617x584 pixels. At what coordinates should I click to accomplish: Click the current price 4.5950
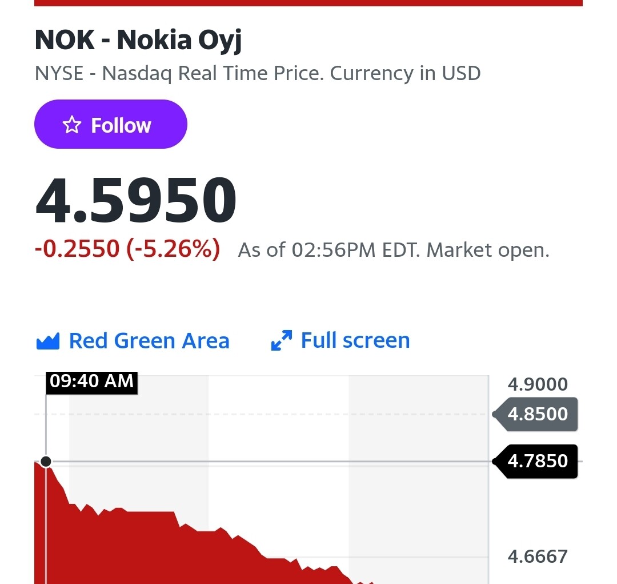(x=136, y=200)
